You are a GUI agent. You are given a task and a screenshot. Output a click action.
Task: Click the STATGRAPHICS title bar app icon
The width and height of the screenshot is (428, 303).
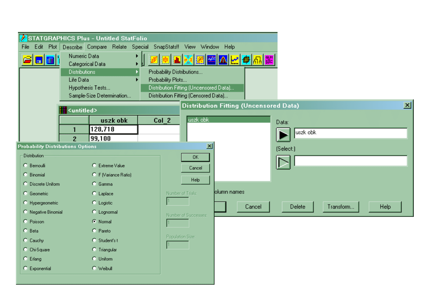coord(23,38)
